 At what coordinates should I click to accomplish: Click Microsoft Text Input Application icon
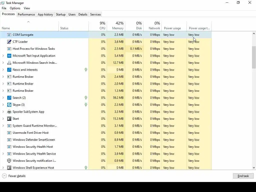pyautogui.click(x=9, y=56)
